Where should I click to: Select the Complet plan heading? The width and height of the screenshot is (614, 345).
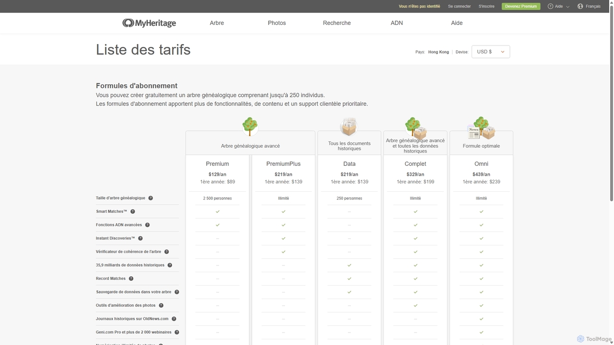[415, 164]
